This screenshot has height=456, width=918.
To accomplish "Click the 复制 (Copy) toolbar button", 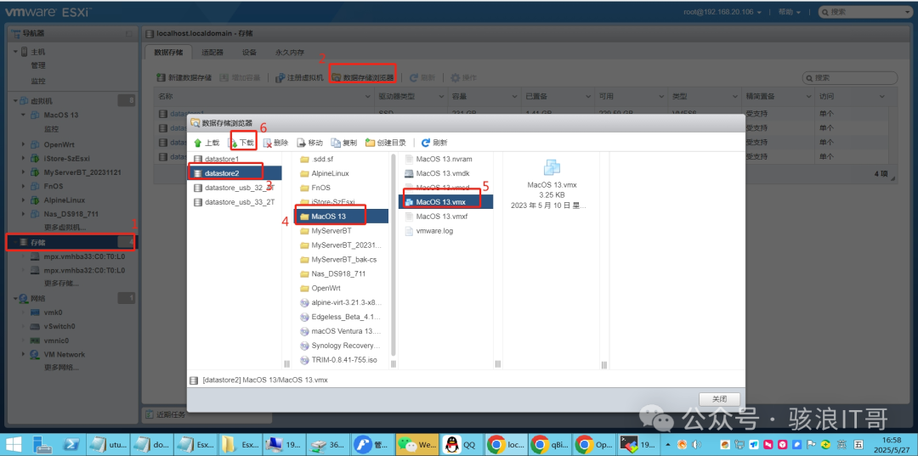I will 344,142.
